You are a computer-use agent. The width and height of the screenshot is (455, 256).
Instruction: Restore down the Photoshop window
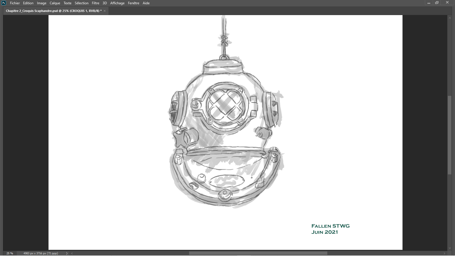pyautogui.click(x=437, y=3)
